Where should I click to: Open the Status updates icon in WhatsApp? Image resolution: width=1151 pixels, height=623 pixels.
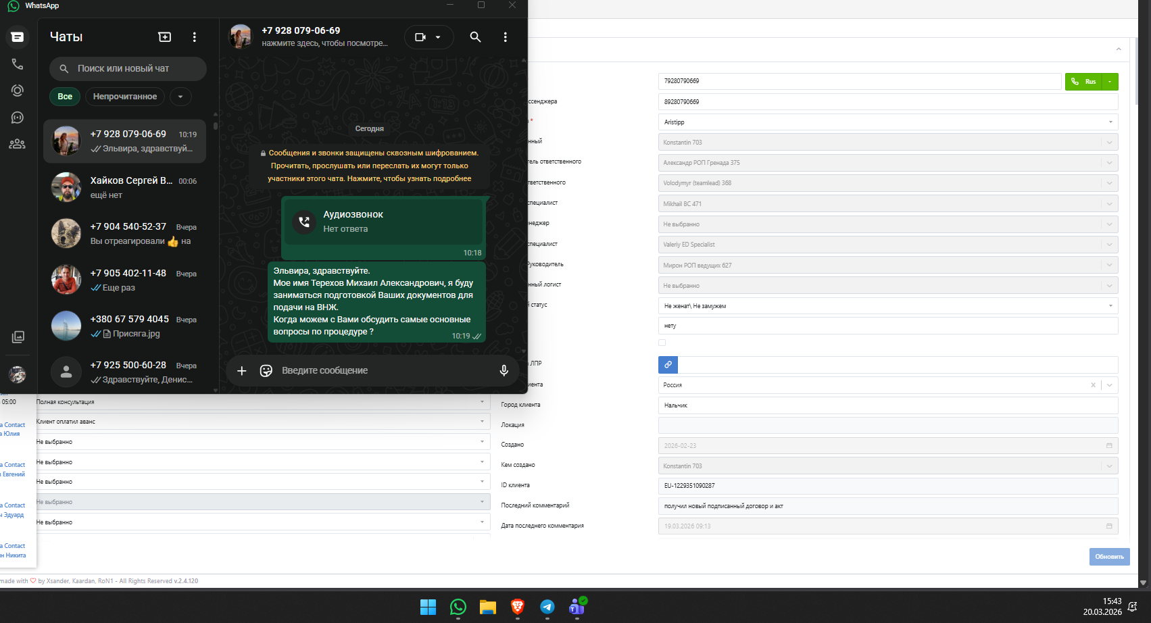tap(18, 91)
